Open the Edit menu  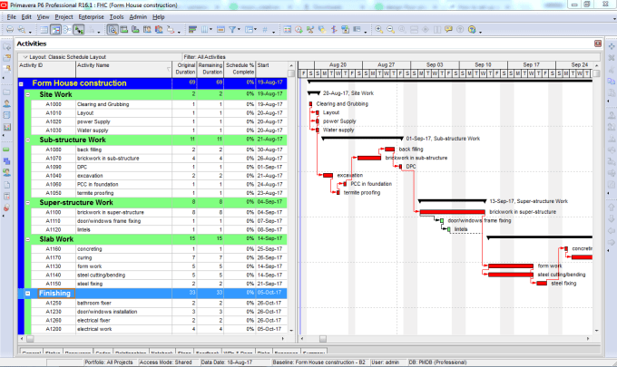pyautogui.click(x=26, y=17)
